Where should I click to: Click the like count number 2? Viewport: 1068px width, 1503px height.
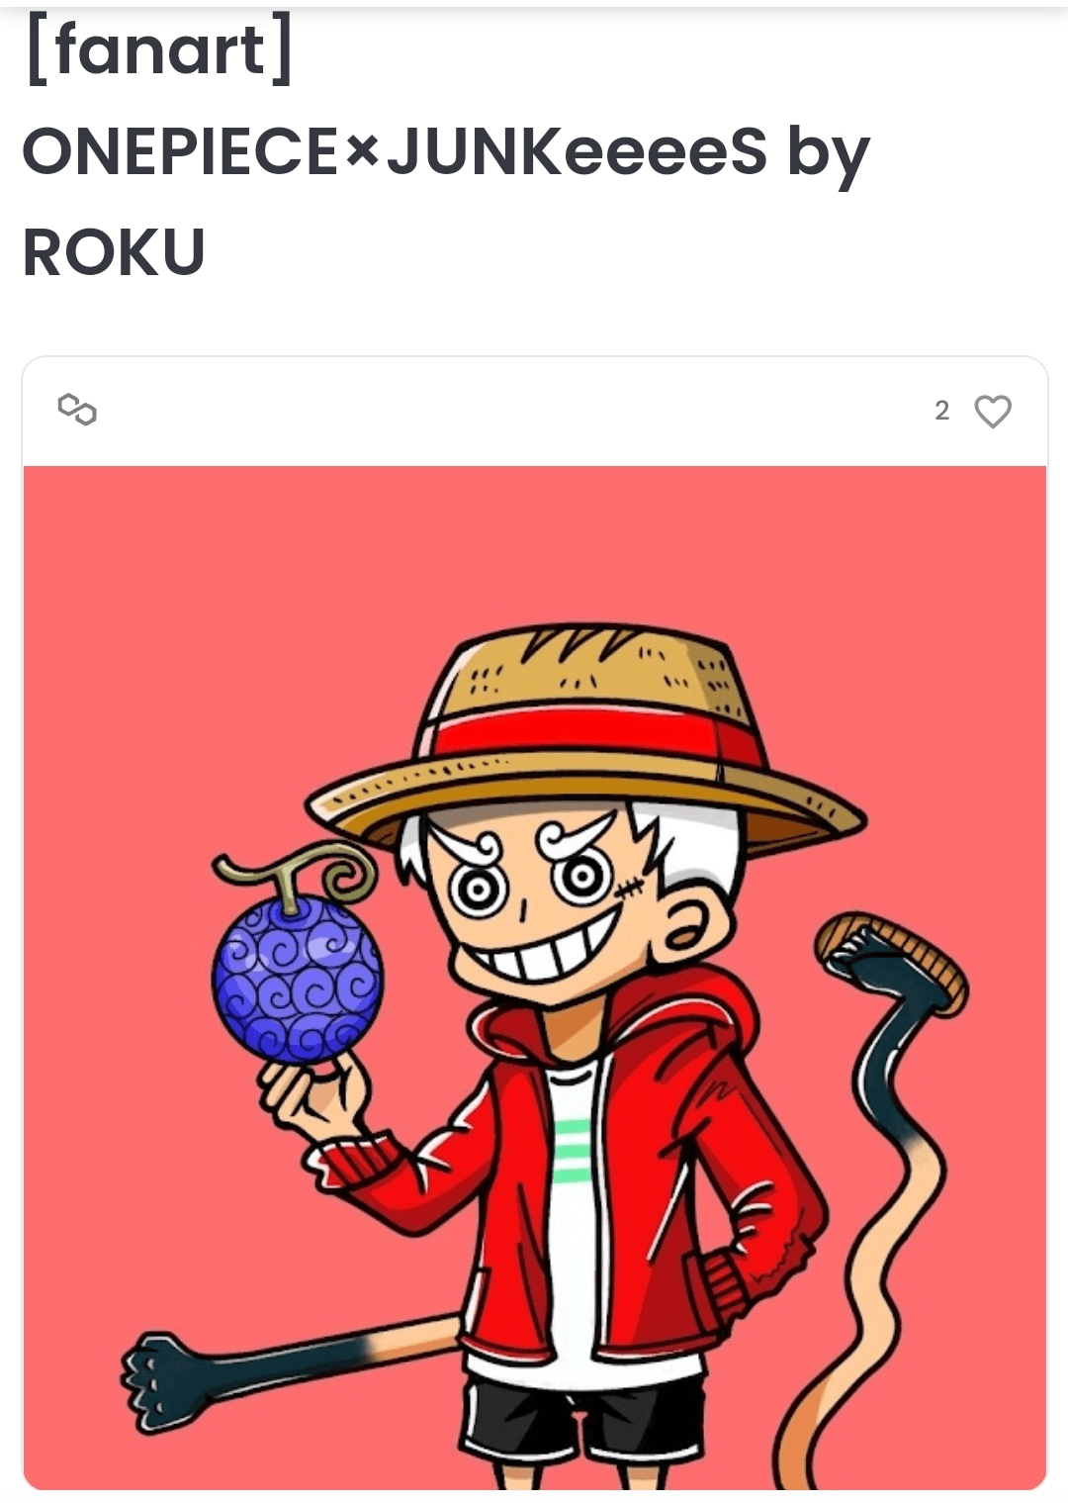(x=941, y=411)
